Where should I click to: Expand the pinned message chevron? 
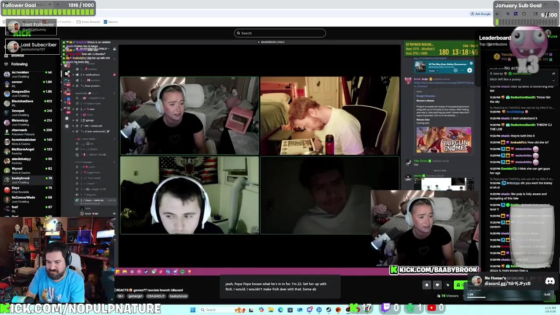(x=553, y=80)
